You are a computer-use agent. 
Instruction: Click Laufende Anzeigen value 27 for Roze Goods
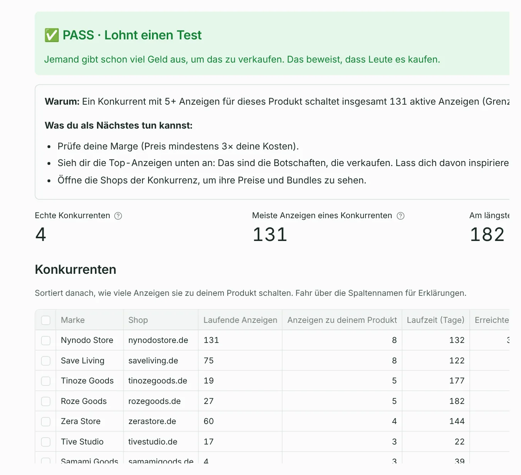click(209, 401)
